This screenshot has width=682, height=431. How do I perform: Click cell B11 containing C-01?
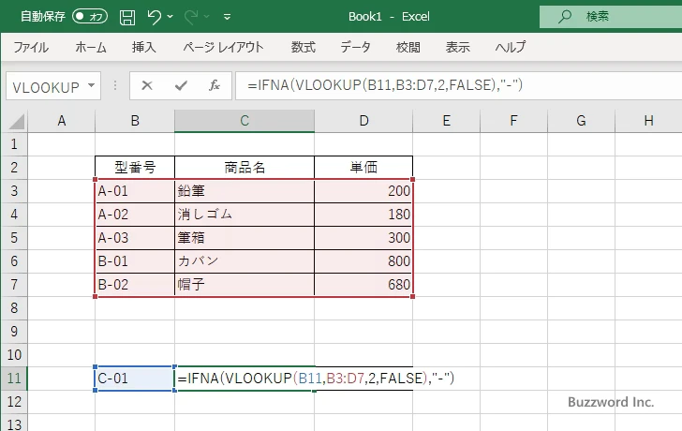point(135,379)
